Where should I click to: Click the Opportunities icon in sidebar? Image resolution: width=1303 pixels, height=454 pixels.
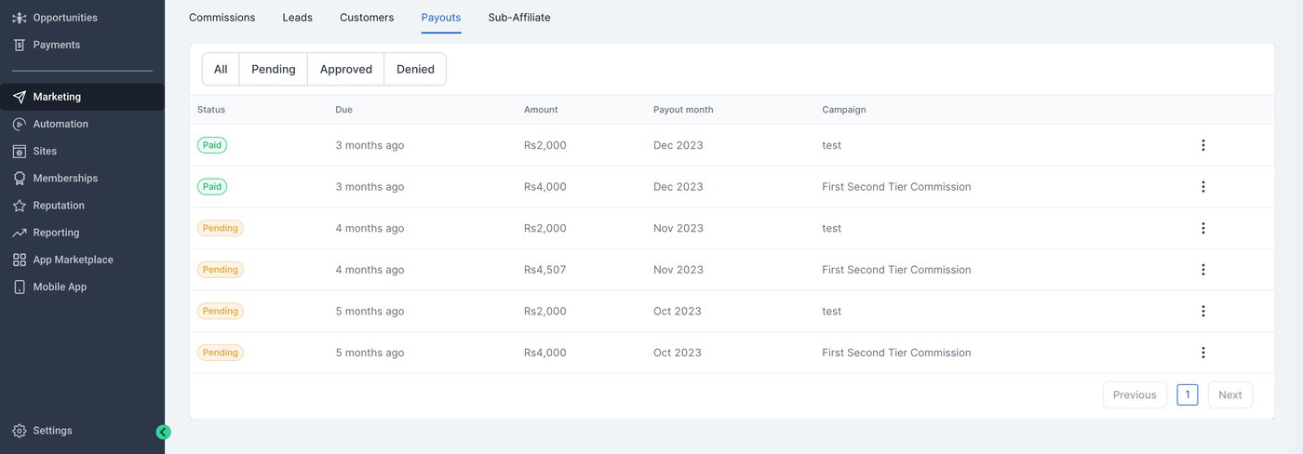pyautogui.click(x=20, y=18)
